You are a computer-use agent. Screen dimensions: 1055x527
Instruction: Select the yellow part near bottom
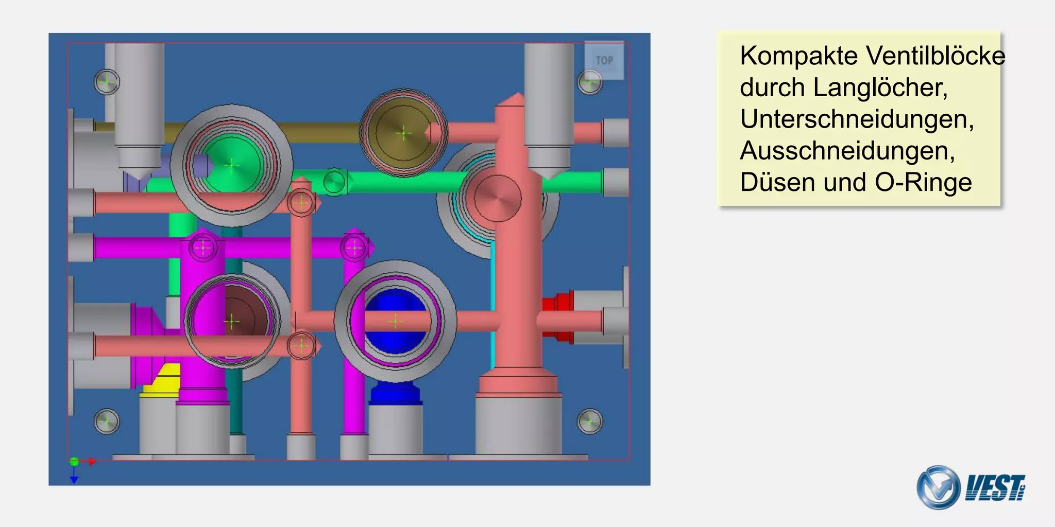[x=164, y=380]
